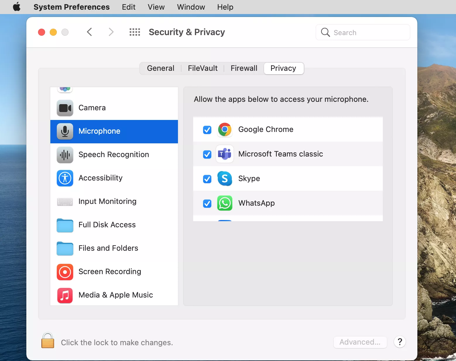Viewport: 456px width, 361px height.
Task: Open the Window menu
Action: (191, 7)
